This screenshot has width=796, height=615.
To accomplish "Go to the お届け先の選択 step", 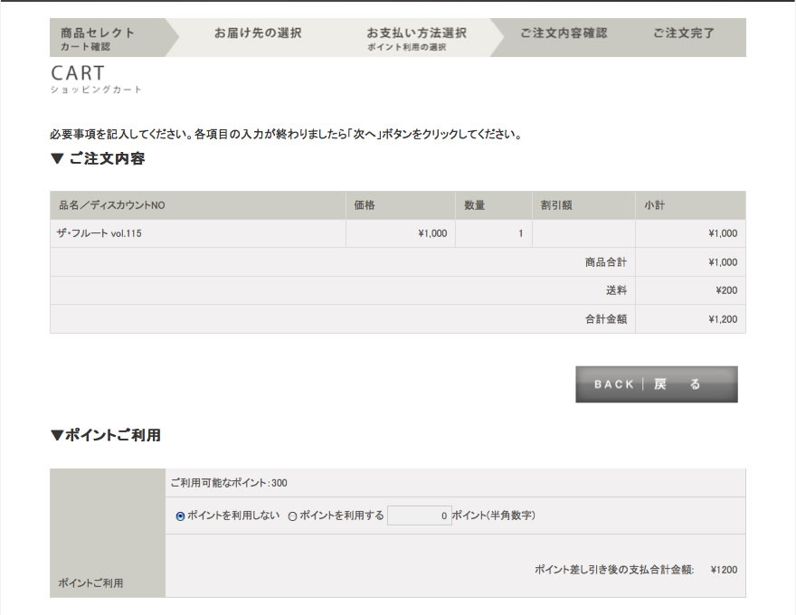I will tap(258, 33).
